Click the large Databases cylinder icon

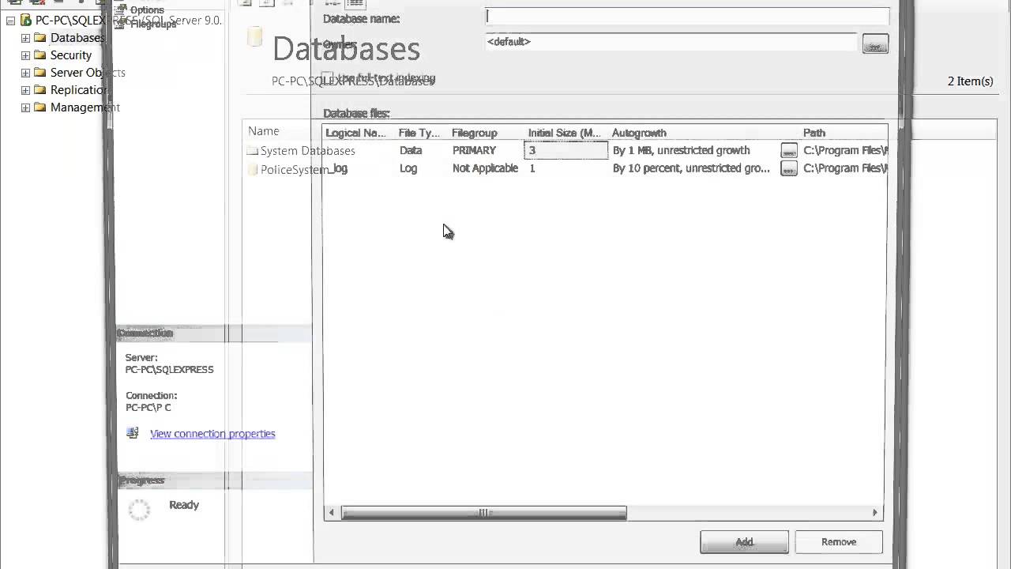(x=254, y=36)
